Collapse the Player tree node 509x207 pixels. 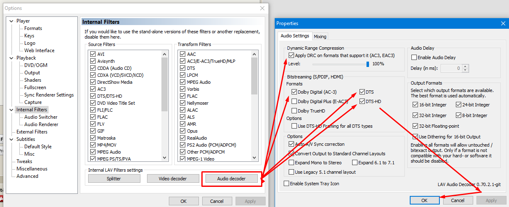point(12,21)
